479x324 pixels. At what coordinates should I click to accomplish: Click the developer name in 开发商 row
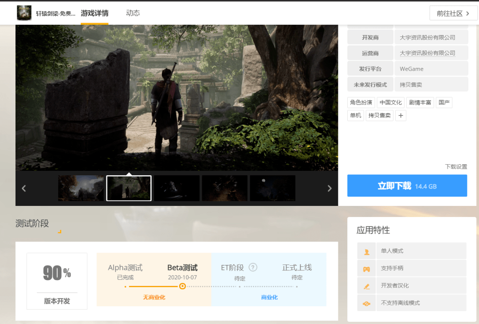pos(428,38)
